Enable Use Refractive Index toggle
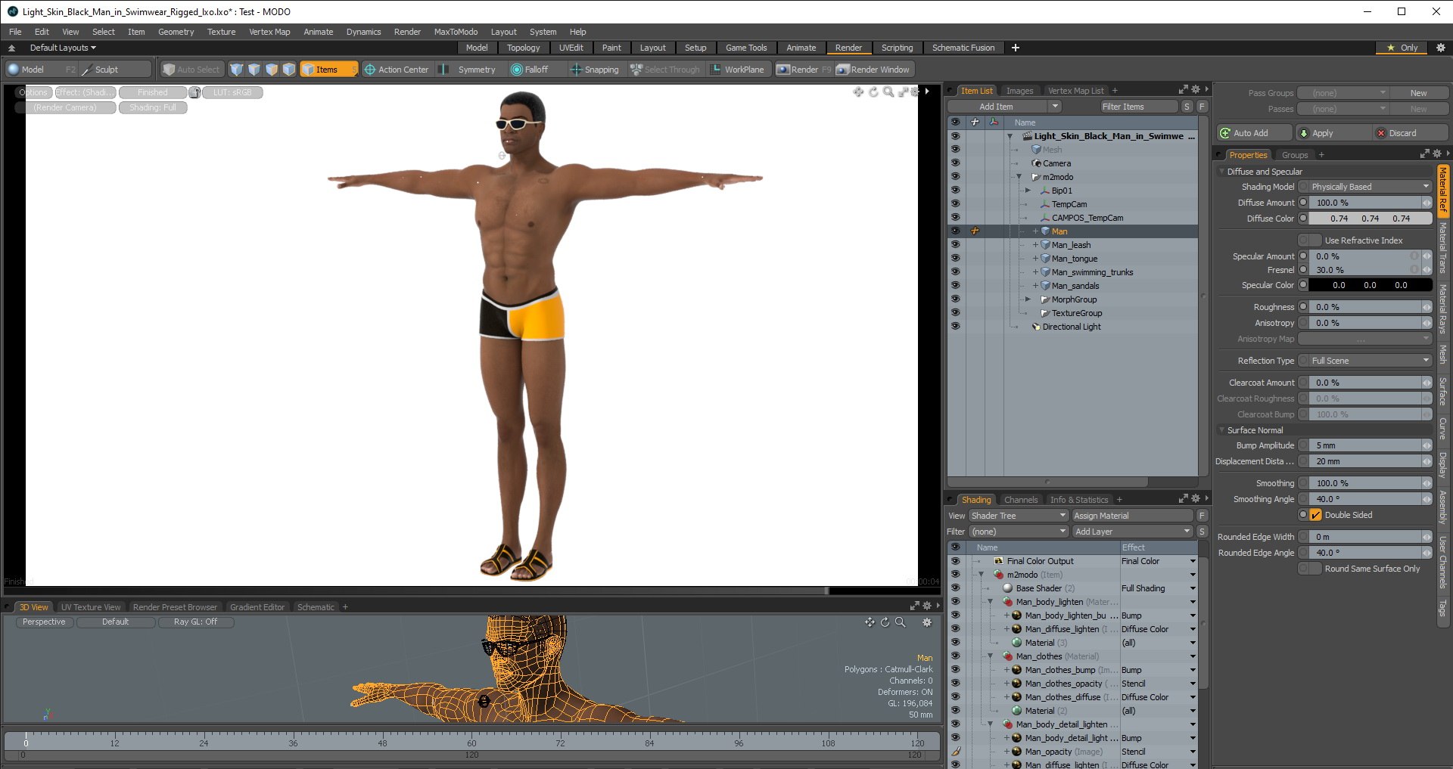Viewport: 1453px width, 769px height. [x=1310, y=240]
